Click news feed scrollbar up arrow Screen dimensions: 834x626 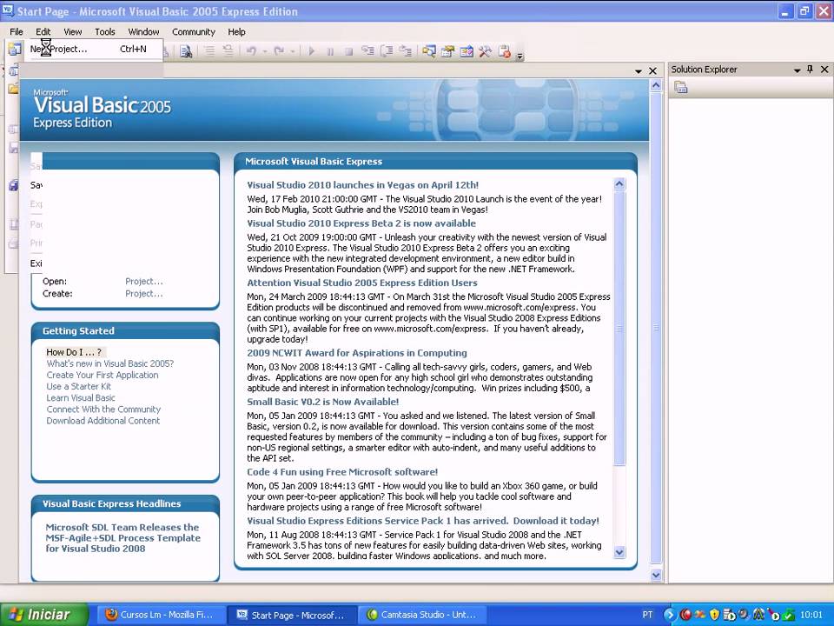(x=619, y=184)
